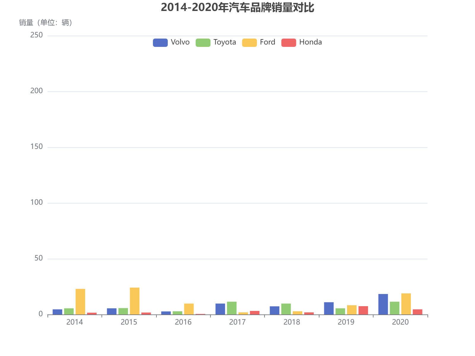Select the 2019 Honda red bar
The image size is (475, 356).
(363, 310)
